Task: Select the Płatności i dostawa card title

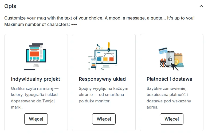Action: coord(169,79)
